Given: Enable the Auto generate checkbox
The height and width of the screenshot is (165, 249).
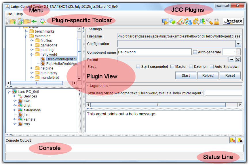Looking at the screenshot, I should (195, 52).
